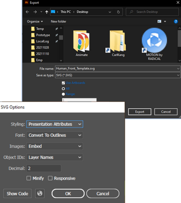This screenshot has width=181, height=203.
Task: Select the All radio button
Action: point(63,88)
